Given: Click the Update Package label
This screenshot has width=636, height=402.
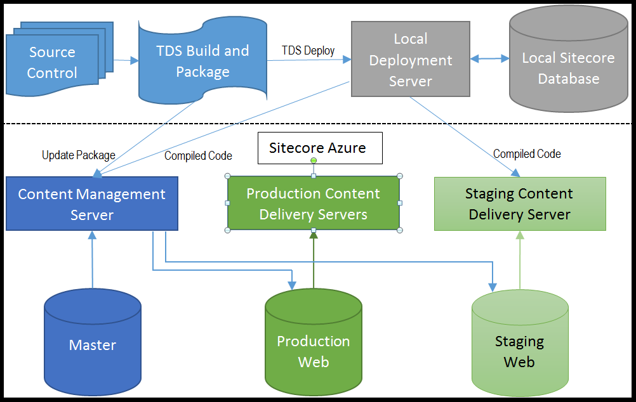Looking at the screenshot, I should coord(79,155).
